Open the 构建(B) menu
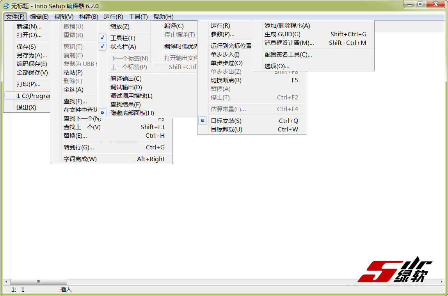448x296 pixels. pos(89,16)
